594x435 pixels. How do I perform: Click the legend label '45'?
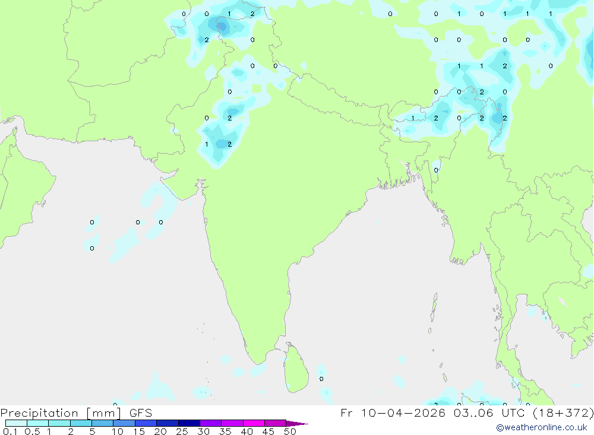click(268, 431)
